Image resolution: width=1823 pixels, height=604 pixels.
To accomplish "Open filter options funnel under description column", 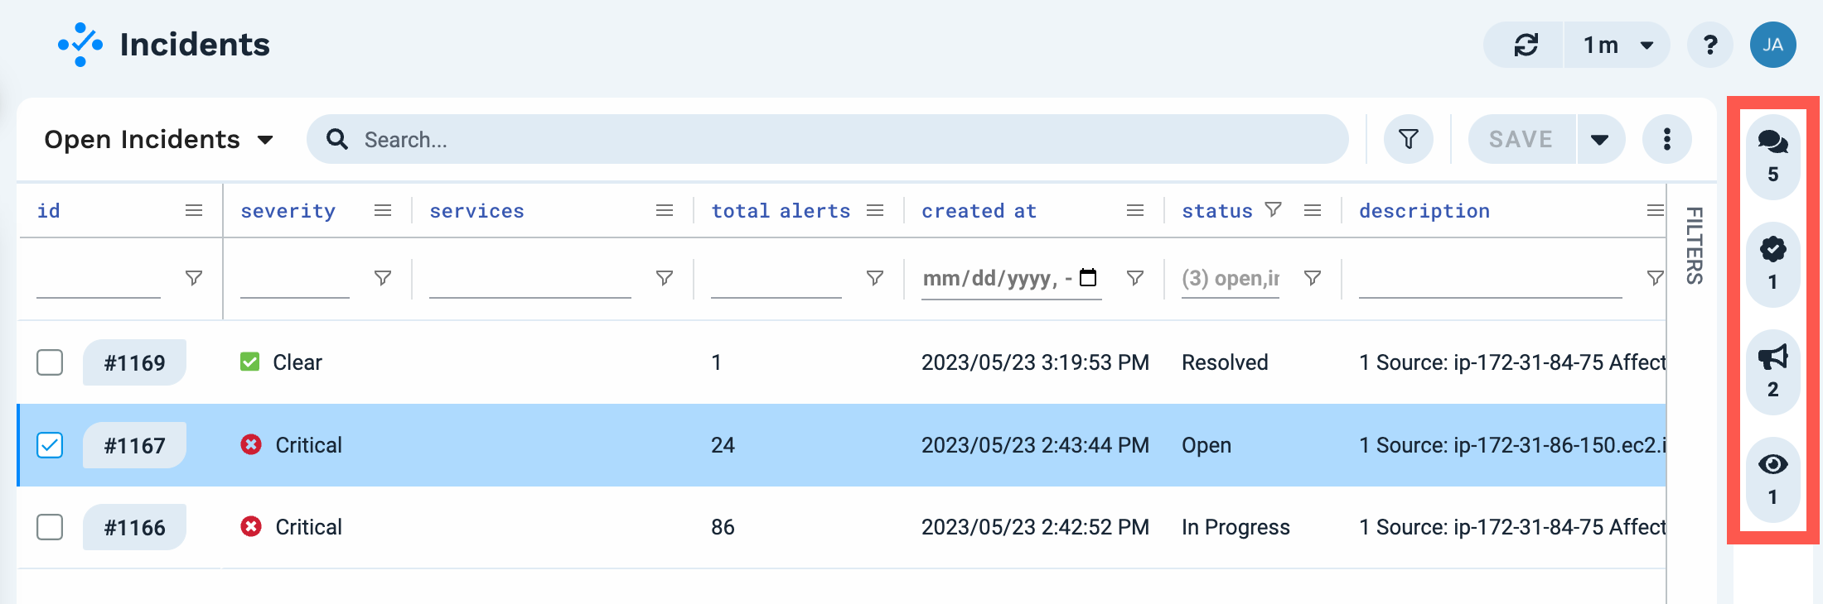I will (x=1655, y=278).
